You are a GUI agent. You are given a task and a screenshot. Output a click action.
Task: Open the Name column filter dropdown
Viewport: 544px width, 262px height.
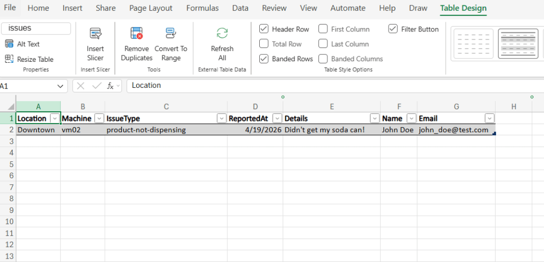pyautogui.click(x=411, y=119)
